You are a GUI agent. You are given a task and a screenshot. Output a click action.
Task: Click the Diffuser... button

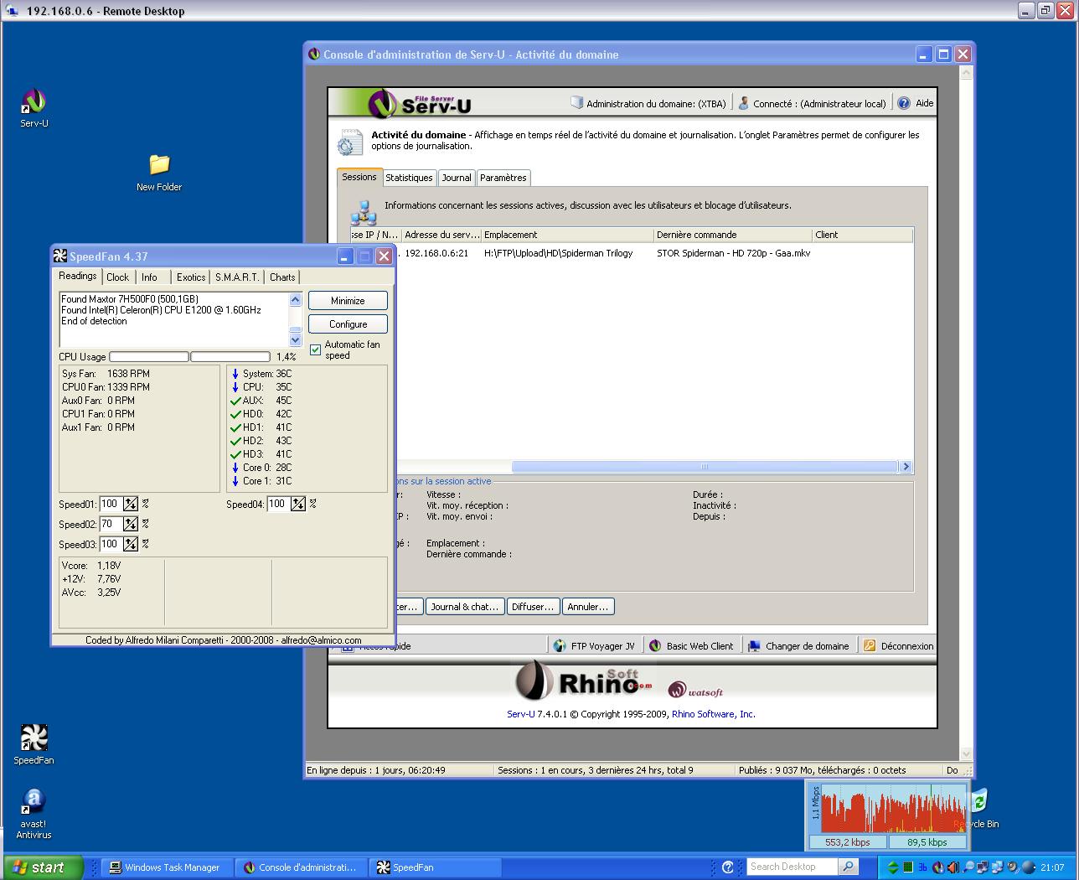[533, 607]
